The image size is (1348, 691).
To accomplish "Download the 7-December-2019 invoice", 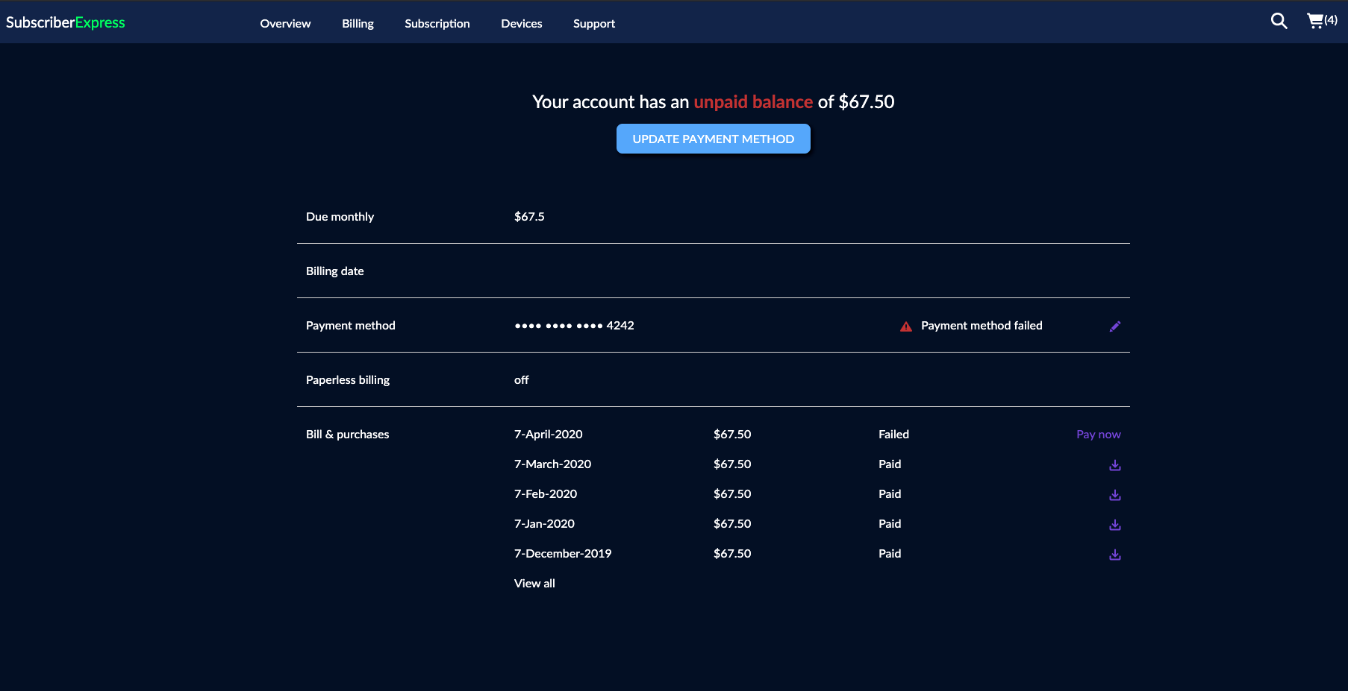I will [1115, 554].
